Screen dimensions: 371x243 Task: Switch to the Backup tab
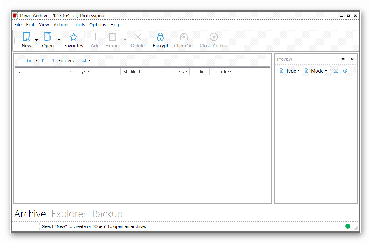107,214
